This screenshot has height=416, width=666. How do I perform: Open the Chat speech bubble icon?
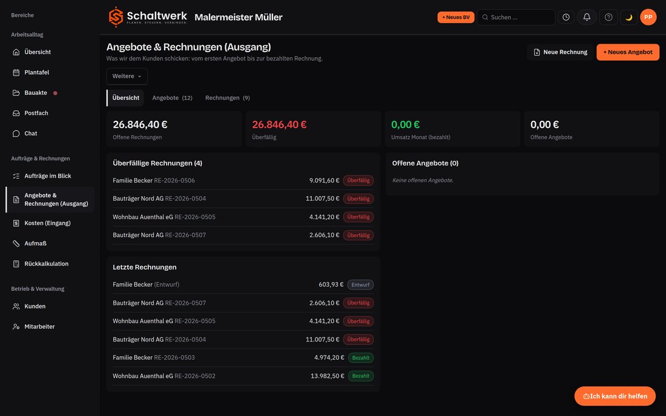point(16,134)
